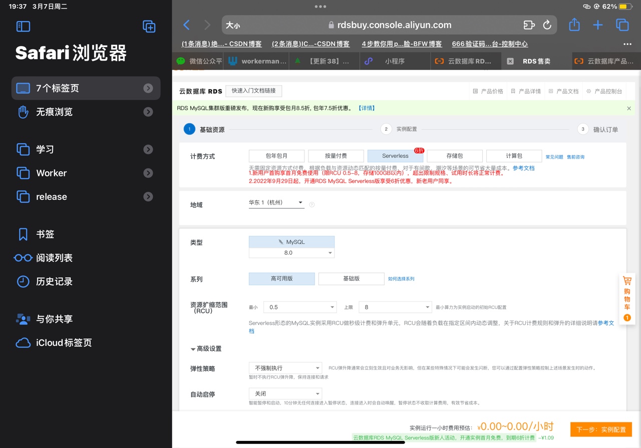Select the Serverless billing method

pyautogui.click(x=395, y=156)
